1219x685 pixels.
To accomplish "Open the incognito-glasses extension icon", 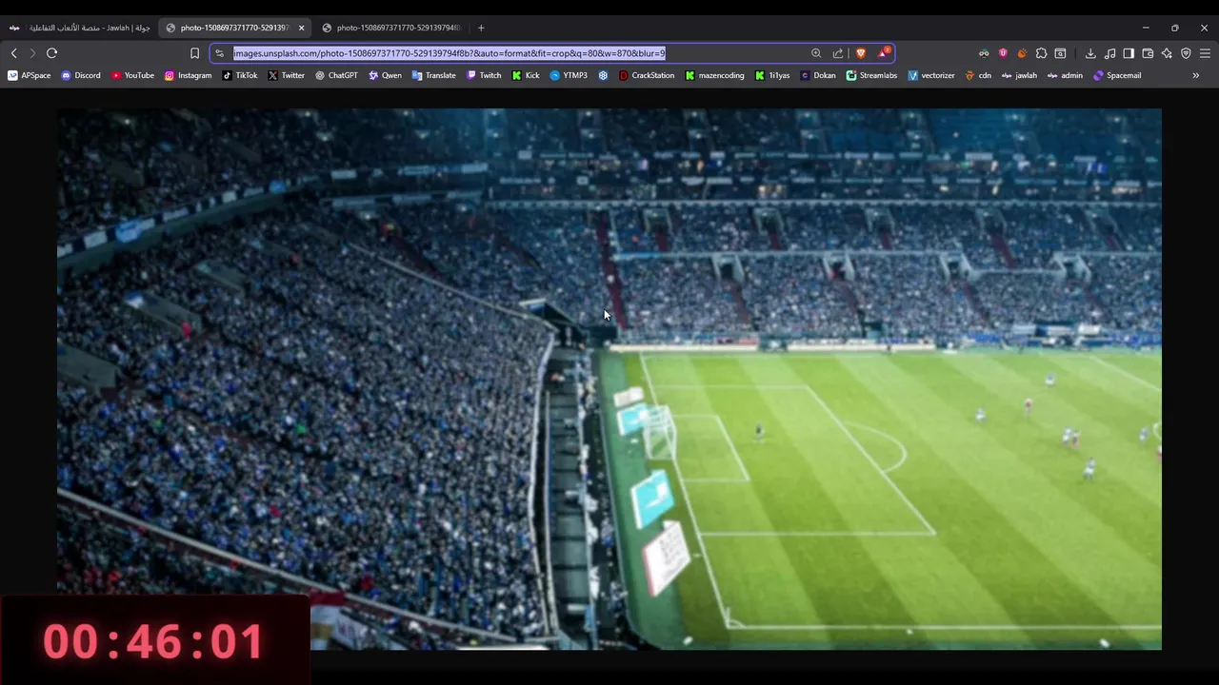I will [984, 53].
